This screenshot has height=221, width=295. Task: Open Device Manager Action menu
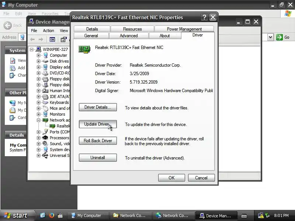point(48,31)
